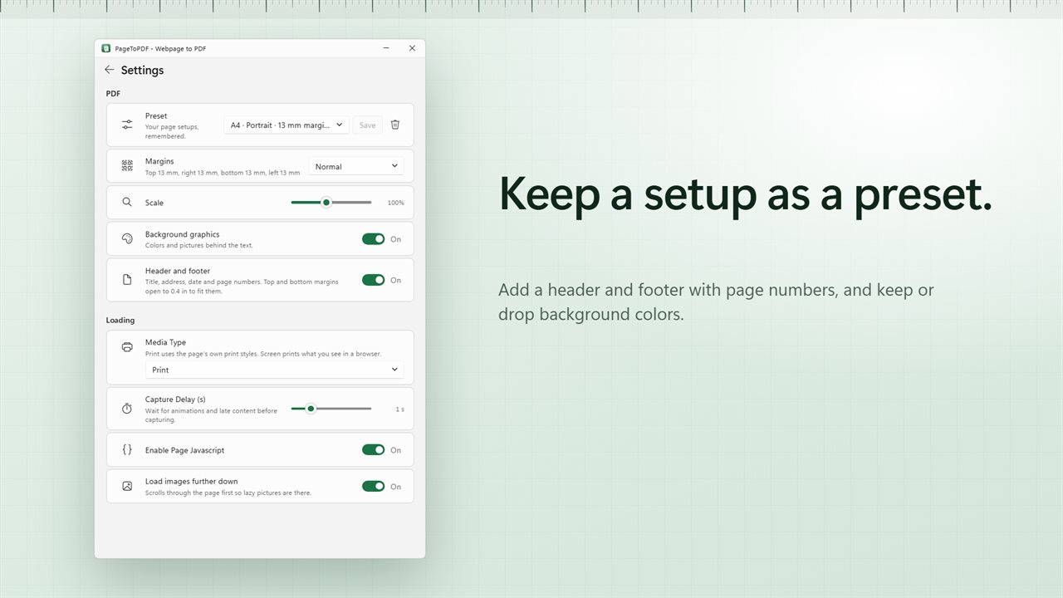The height and width of the screenshot is (598, 1063).
Task: Click 'PageToPDF - Webpage to PDF' window title
Action: 160,48
